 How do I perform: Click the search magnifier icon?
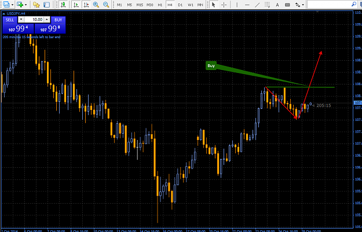pyautogui.click(x=354, y=4)
